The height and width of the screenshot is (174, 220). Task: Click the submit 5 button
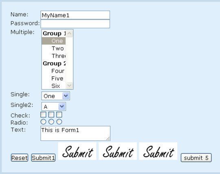point(196,158)
